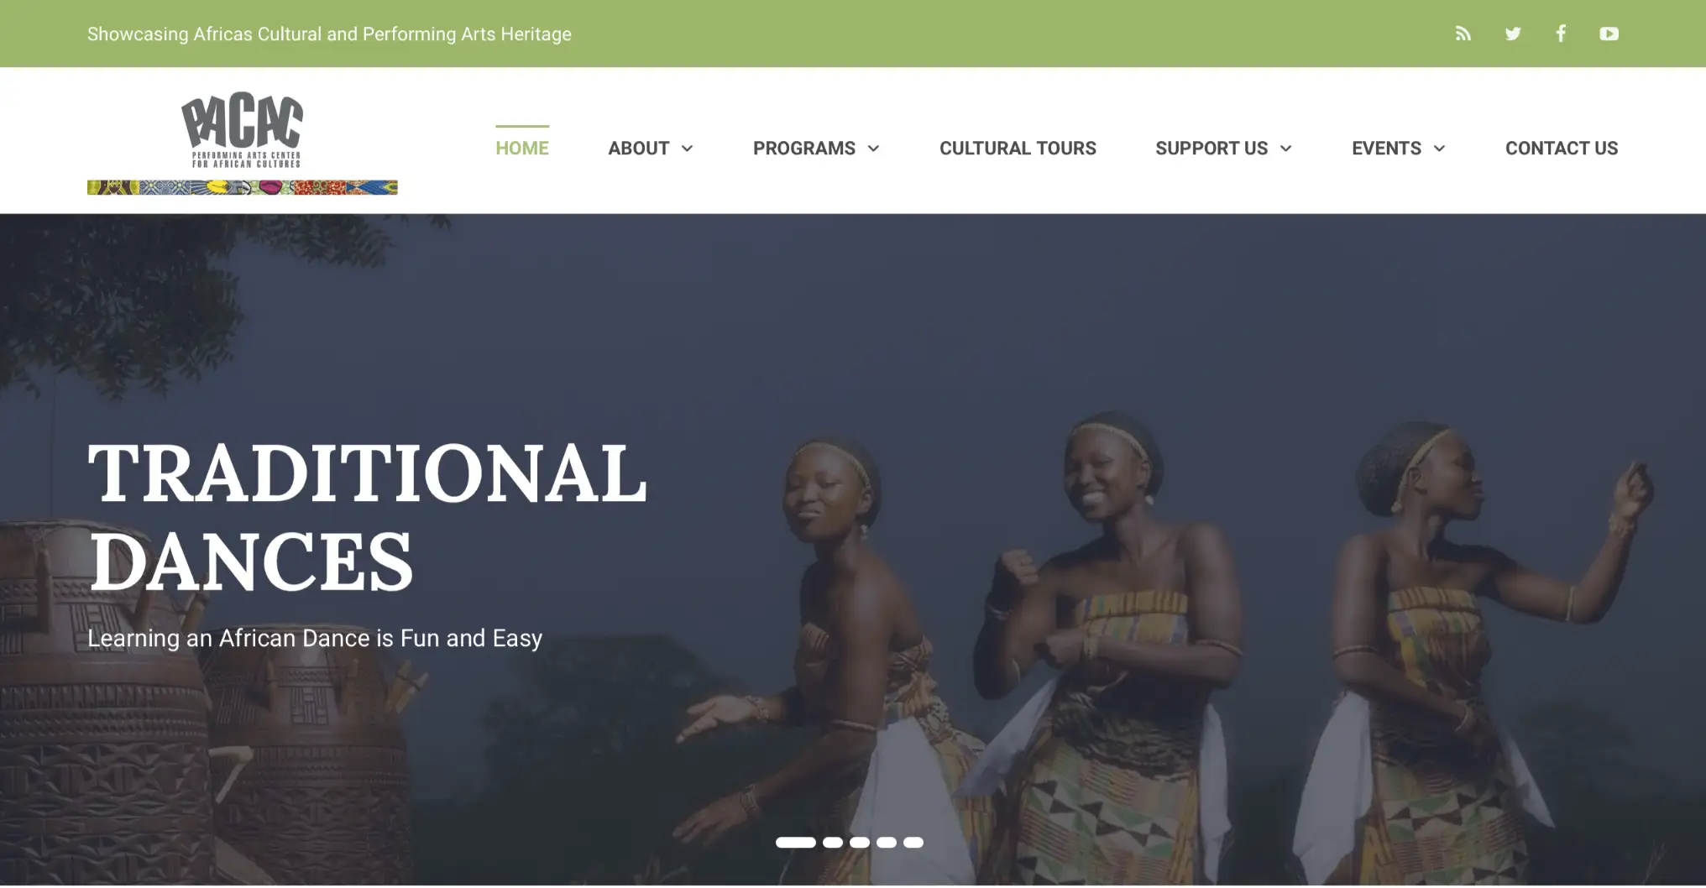This screenshot has height=888, width=1706.
Task: Expand the About menu chevron
Action: (687, 149)
